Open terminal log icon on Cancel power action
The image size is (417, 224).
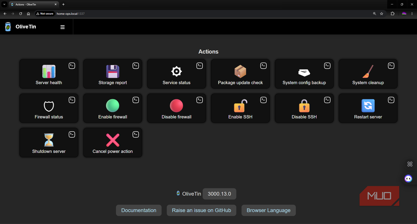point(136,134)
